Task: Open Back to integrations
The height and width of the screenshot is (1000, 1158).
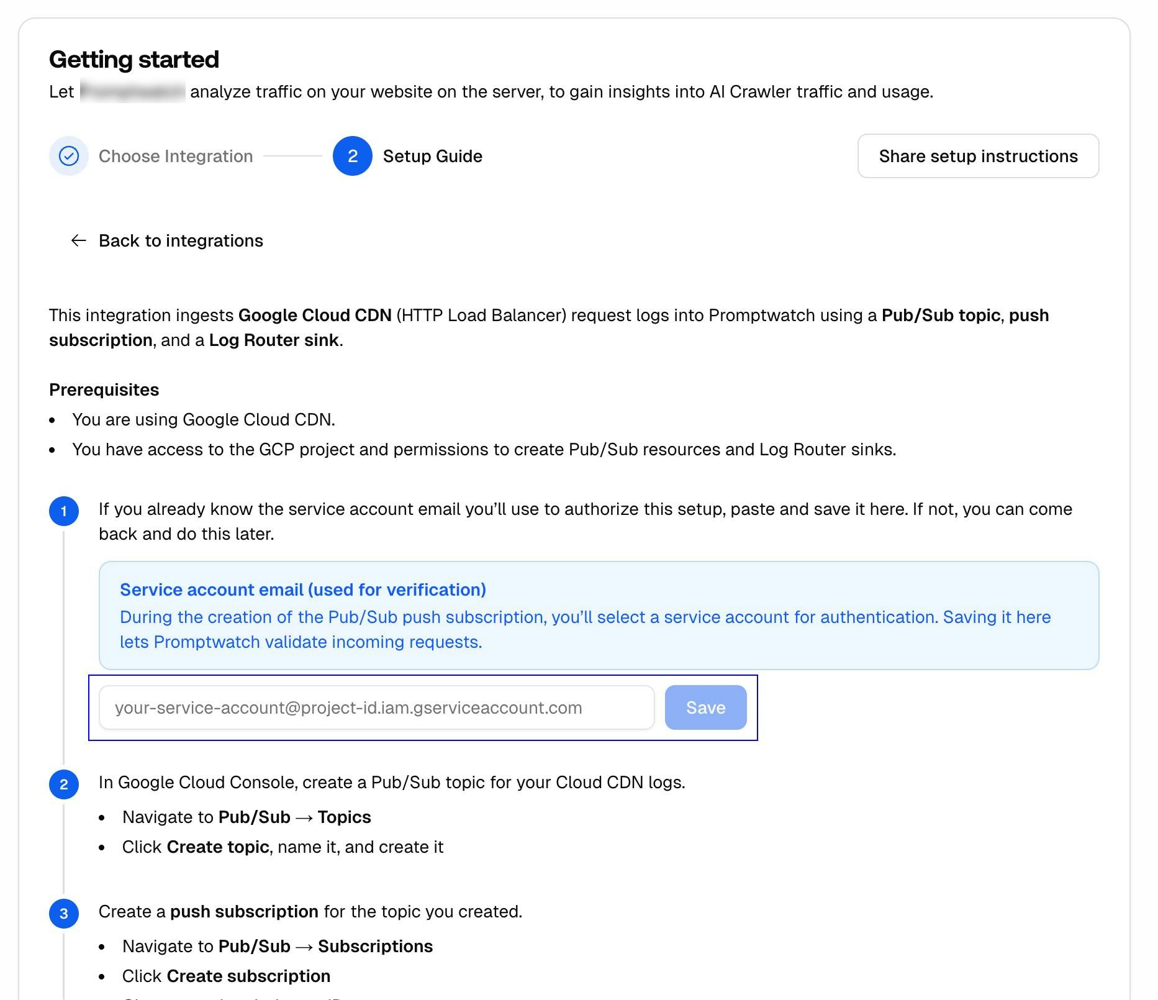Action: [180, 241]
